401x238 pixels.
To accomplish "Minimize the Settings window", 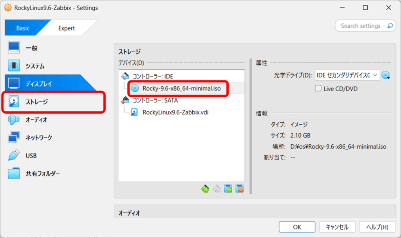I will click(342, 8).
